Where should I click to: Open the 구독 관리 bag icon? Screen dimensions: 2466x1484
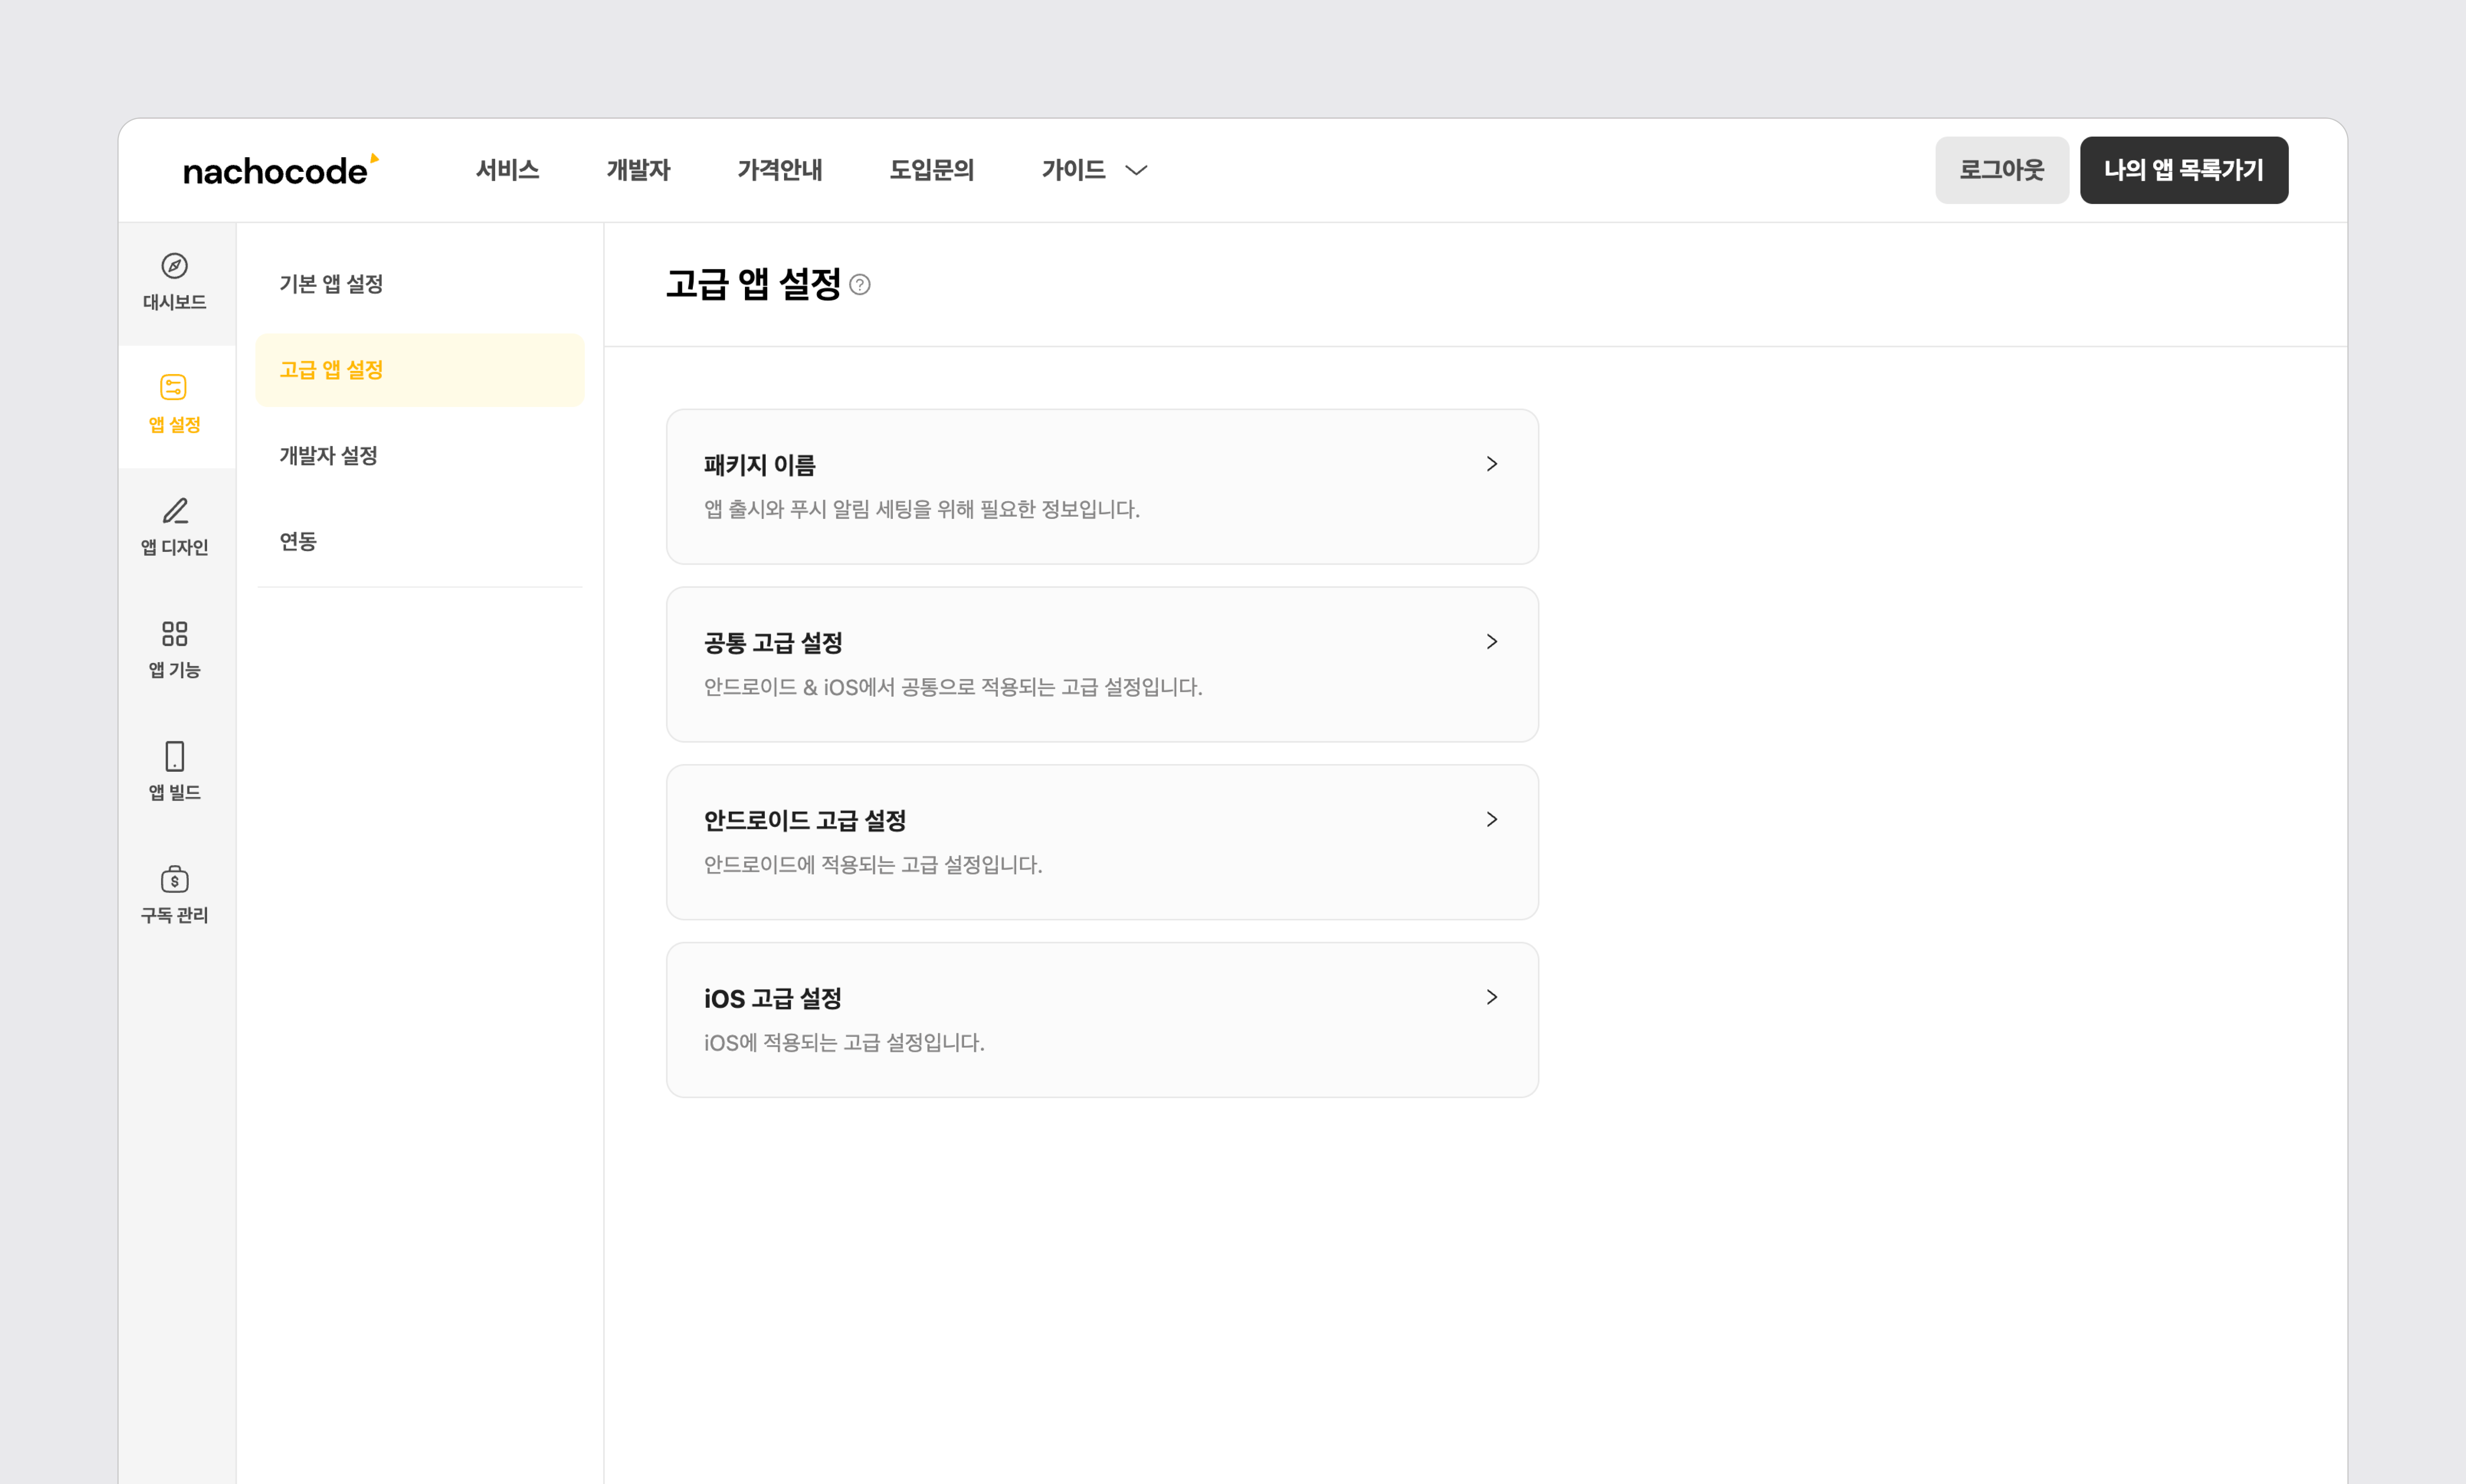coord(174,879)
